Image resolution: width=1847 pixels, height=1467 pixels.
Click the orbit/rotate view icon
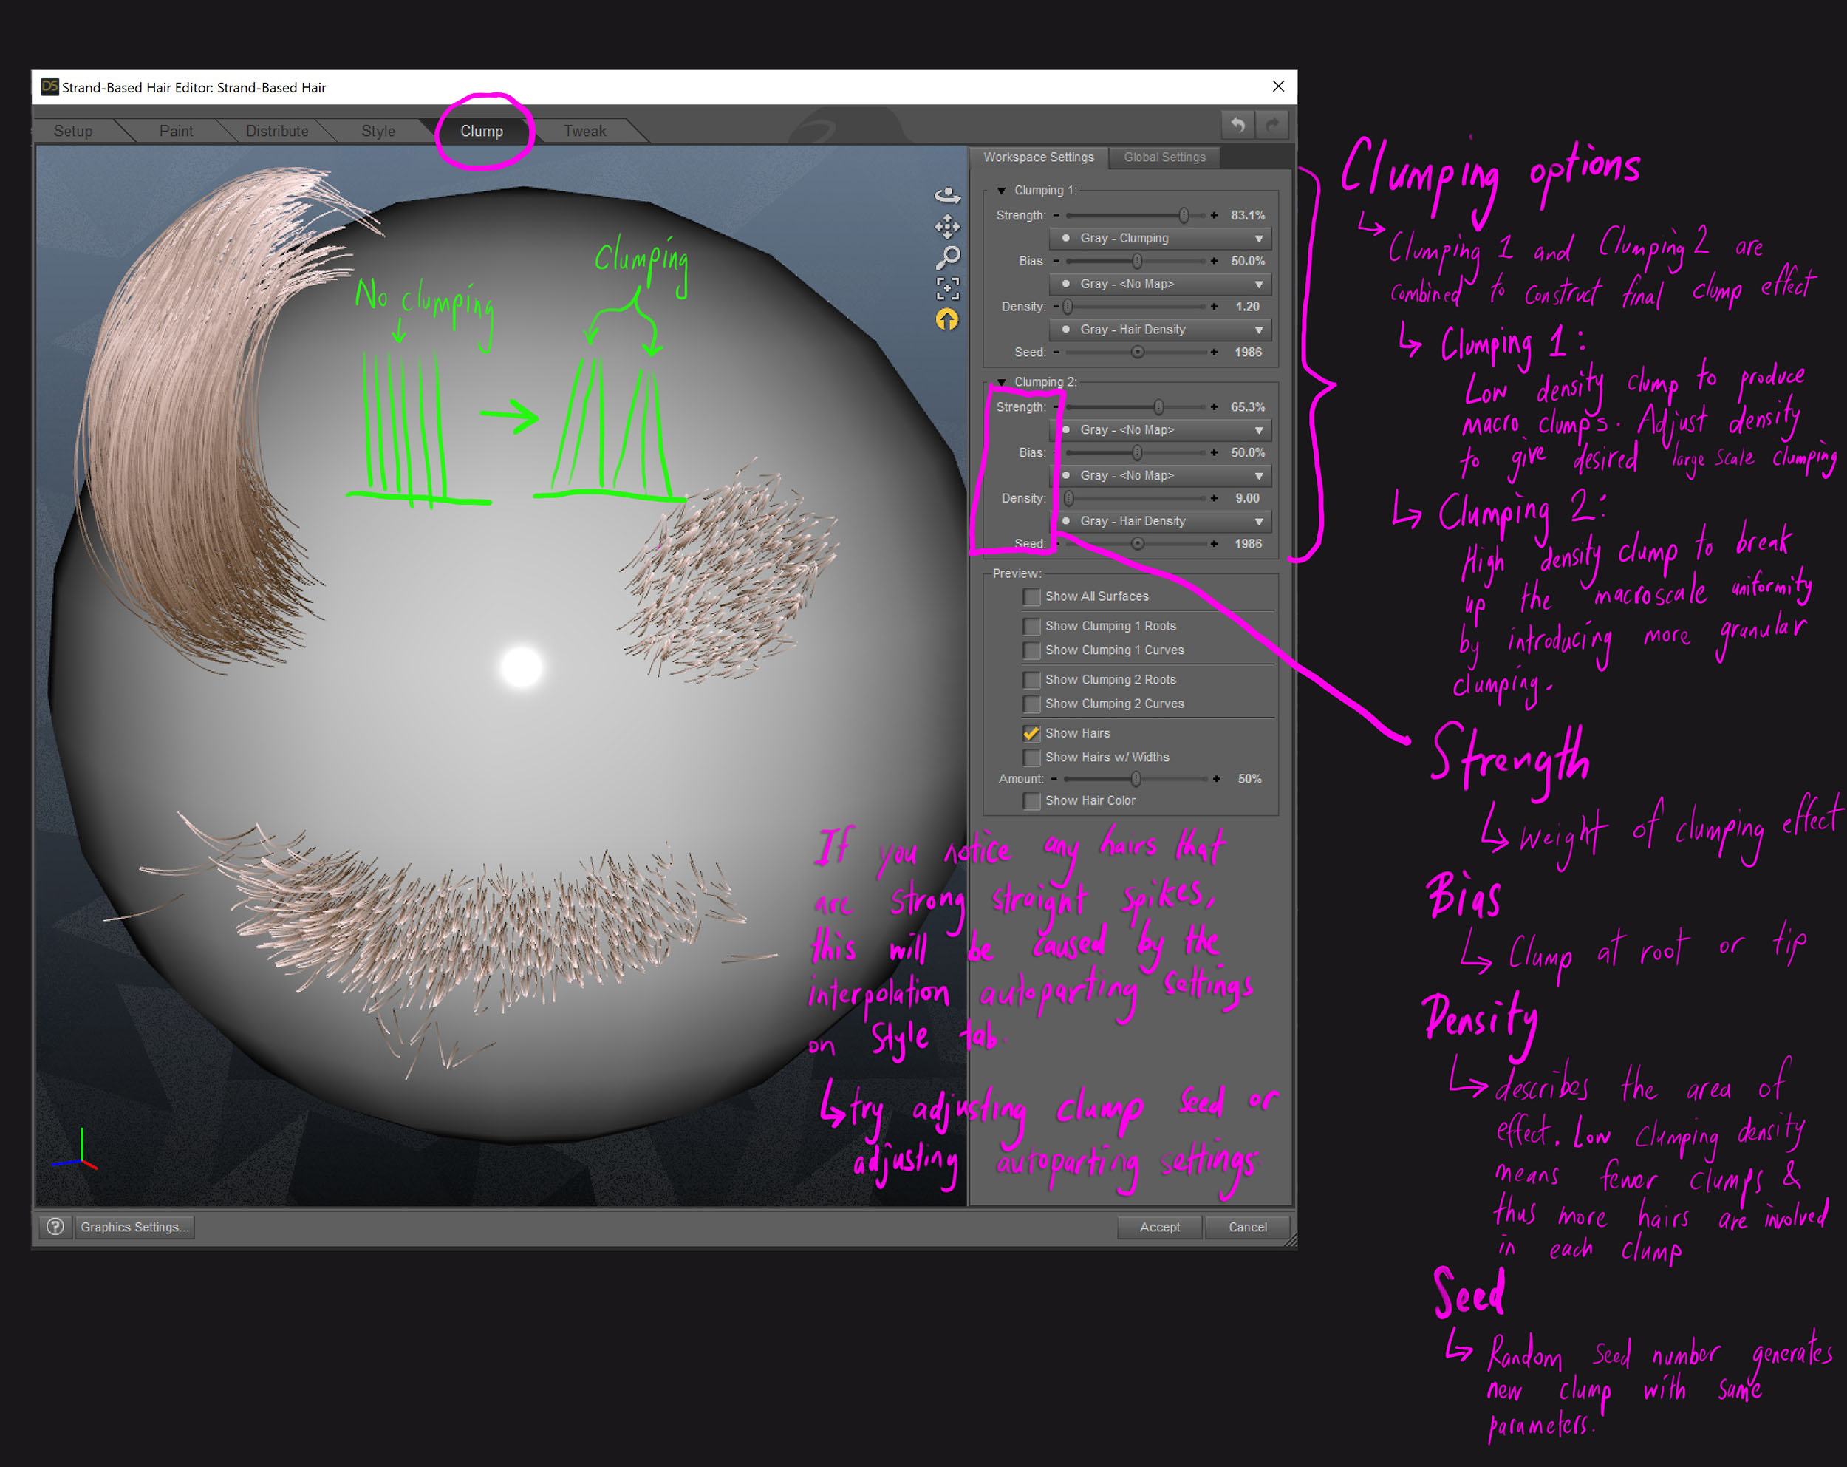pos(946,197)
